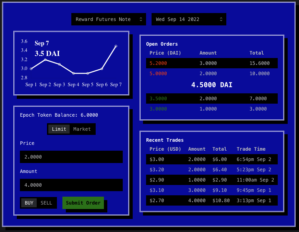Click the 15.6000 total in Open Orders
Viewport: 299px width, 232px height.
click(260, 63)
